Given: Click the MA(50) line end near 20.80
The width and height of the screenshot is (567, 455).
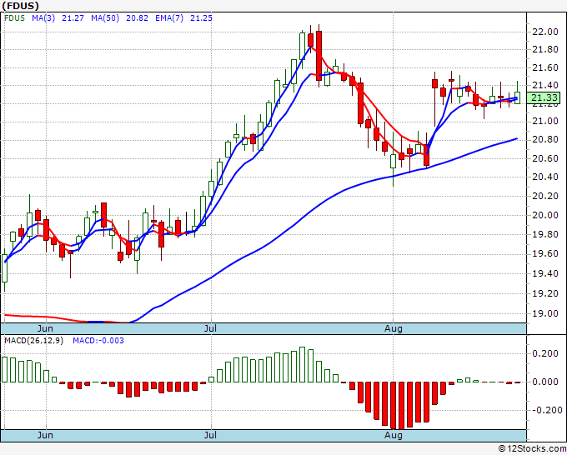Looking at the screenshot, I should (x=516, y=139).
